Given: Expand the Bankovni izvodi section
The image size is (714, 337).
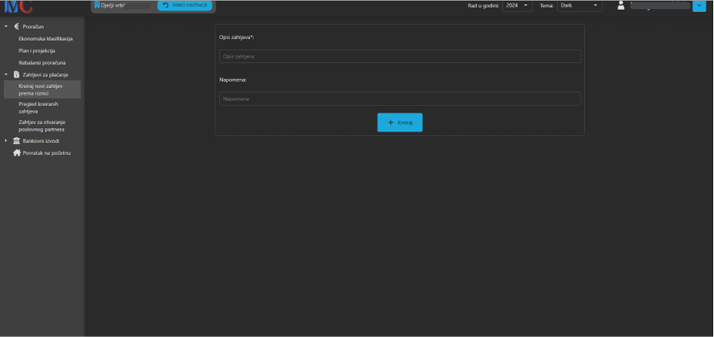Looking at the screenshot, I should pos(6,141).
